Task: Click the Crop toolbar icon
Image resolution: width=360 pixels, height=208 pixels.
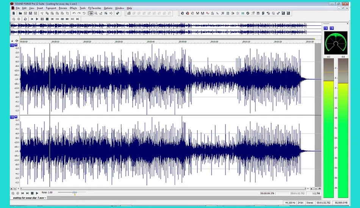Action: 67,13
